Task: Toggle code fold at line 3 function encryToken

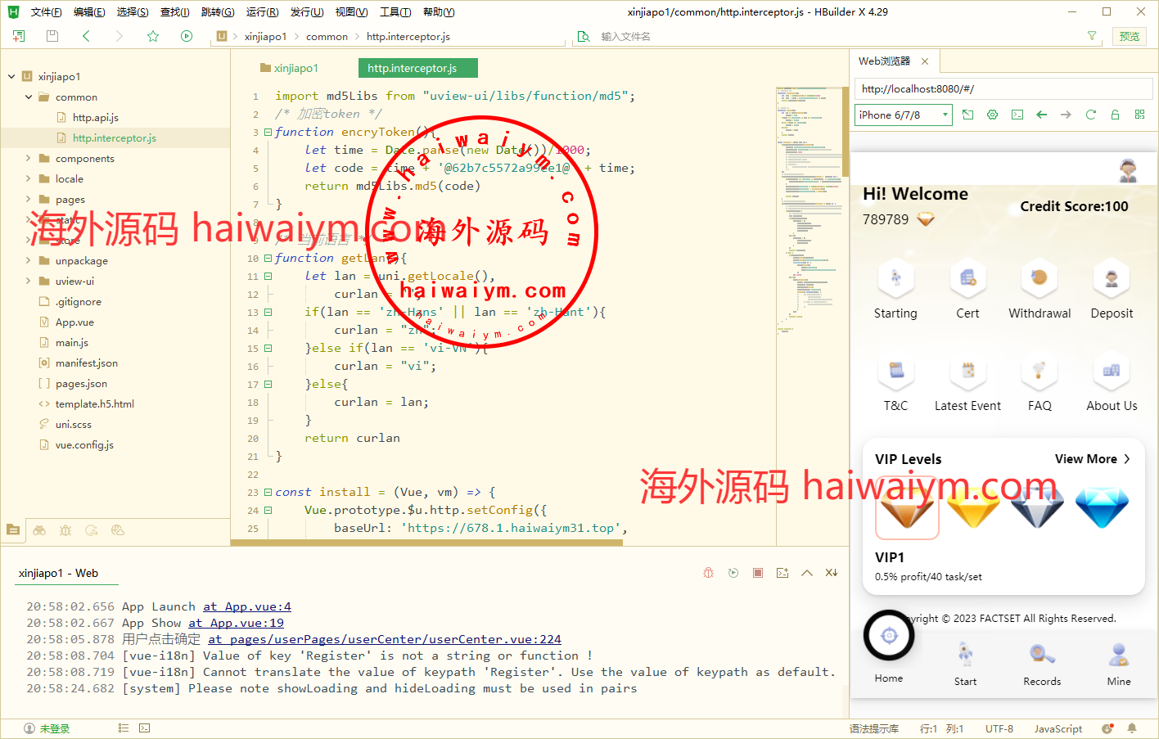Action: pyautogui.click(x=268, y=132)
